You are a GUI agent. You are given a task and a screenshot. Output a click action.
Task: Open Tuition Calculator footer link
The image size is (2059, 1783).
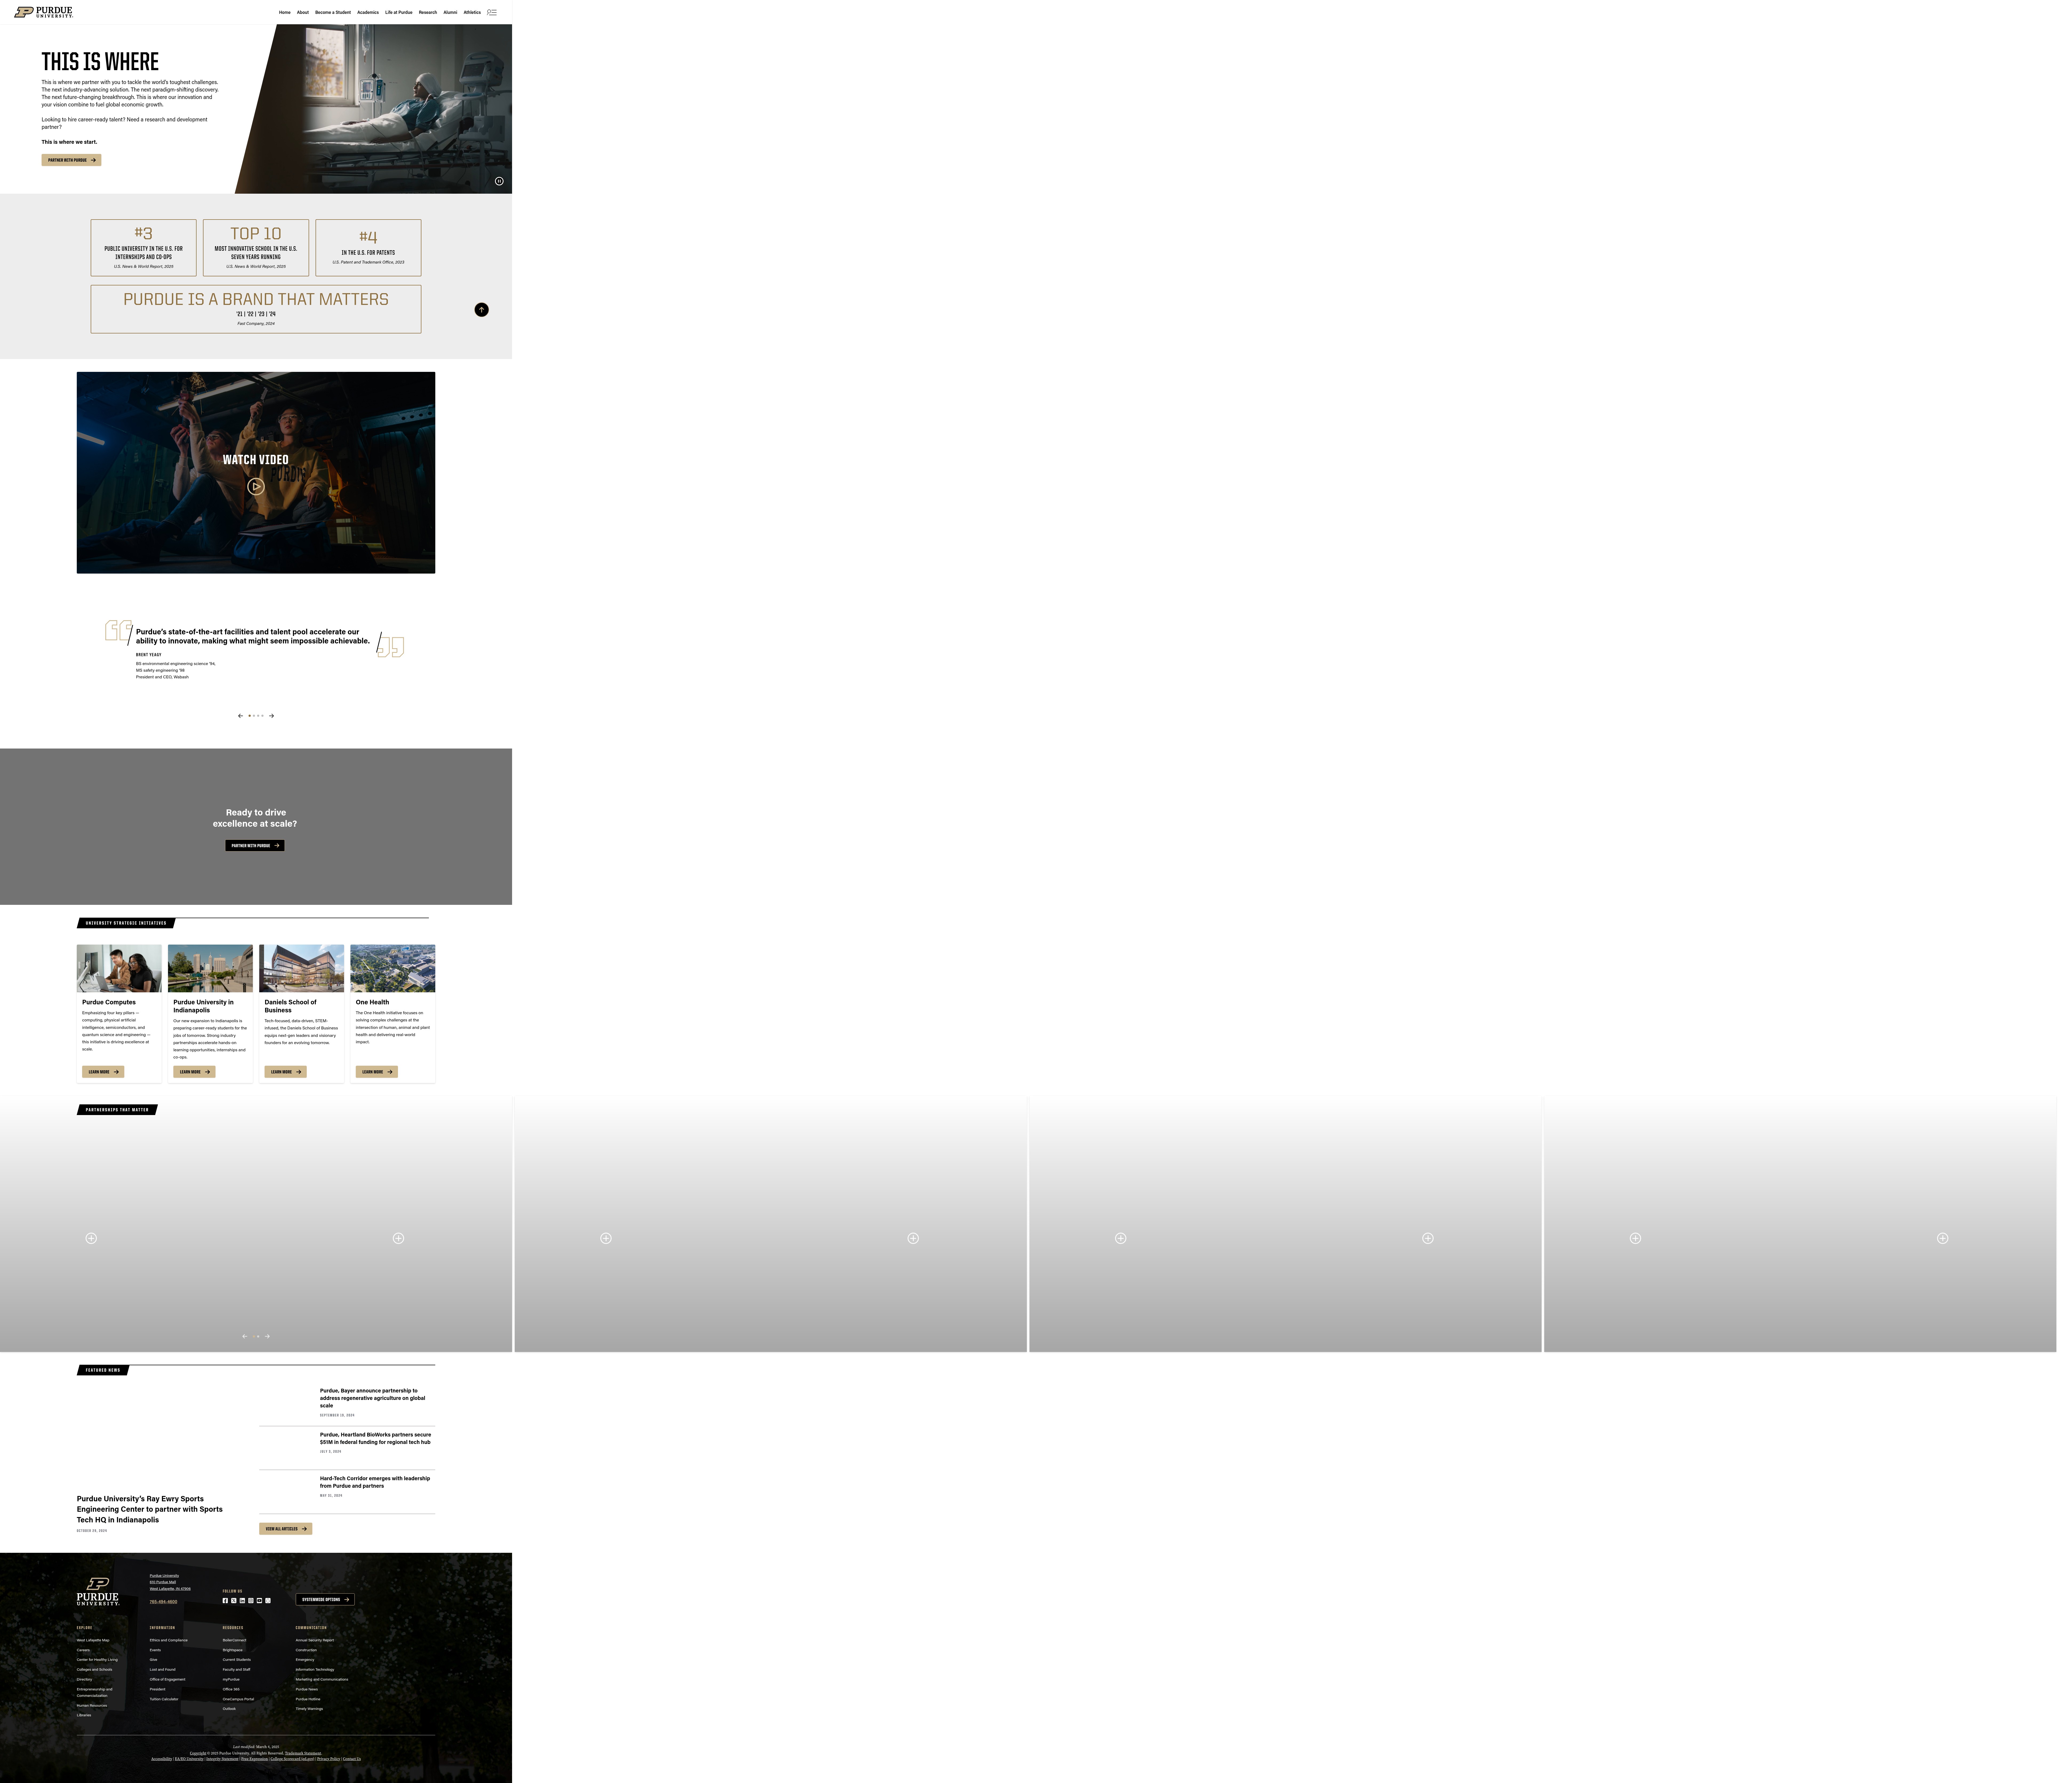[x=164, y=1700]
